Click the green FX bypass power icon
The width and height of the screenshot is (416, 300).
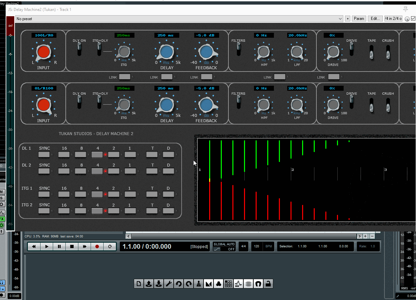pyautogui.click(x=2, y=225)
